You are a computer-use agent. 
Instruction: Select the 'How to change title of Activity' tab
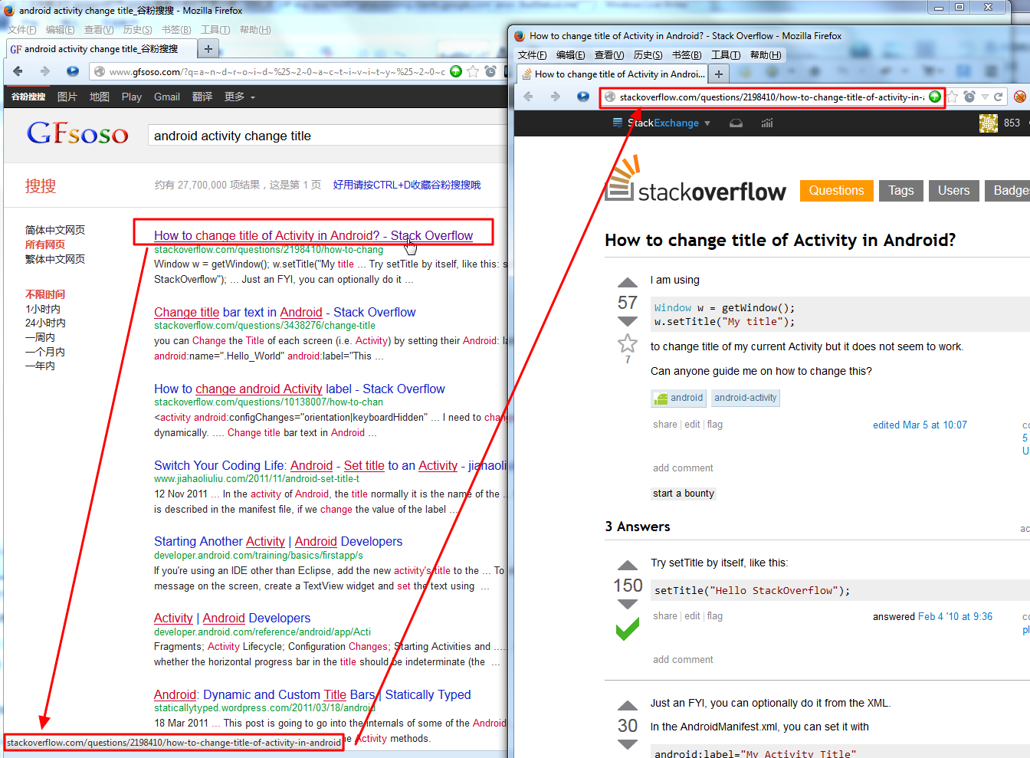tap(612, 74)
